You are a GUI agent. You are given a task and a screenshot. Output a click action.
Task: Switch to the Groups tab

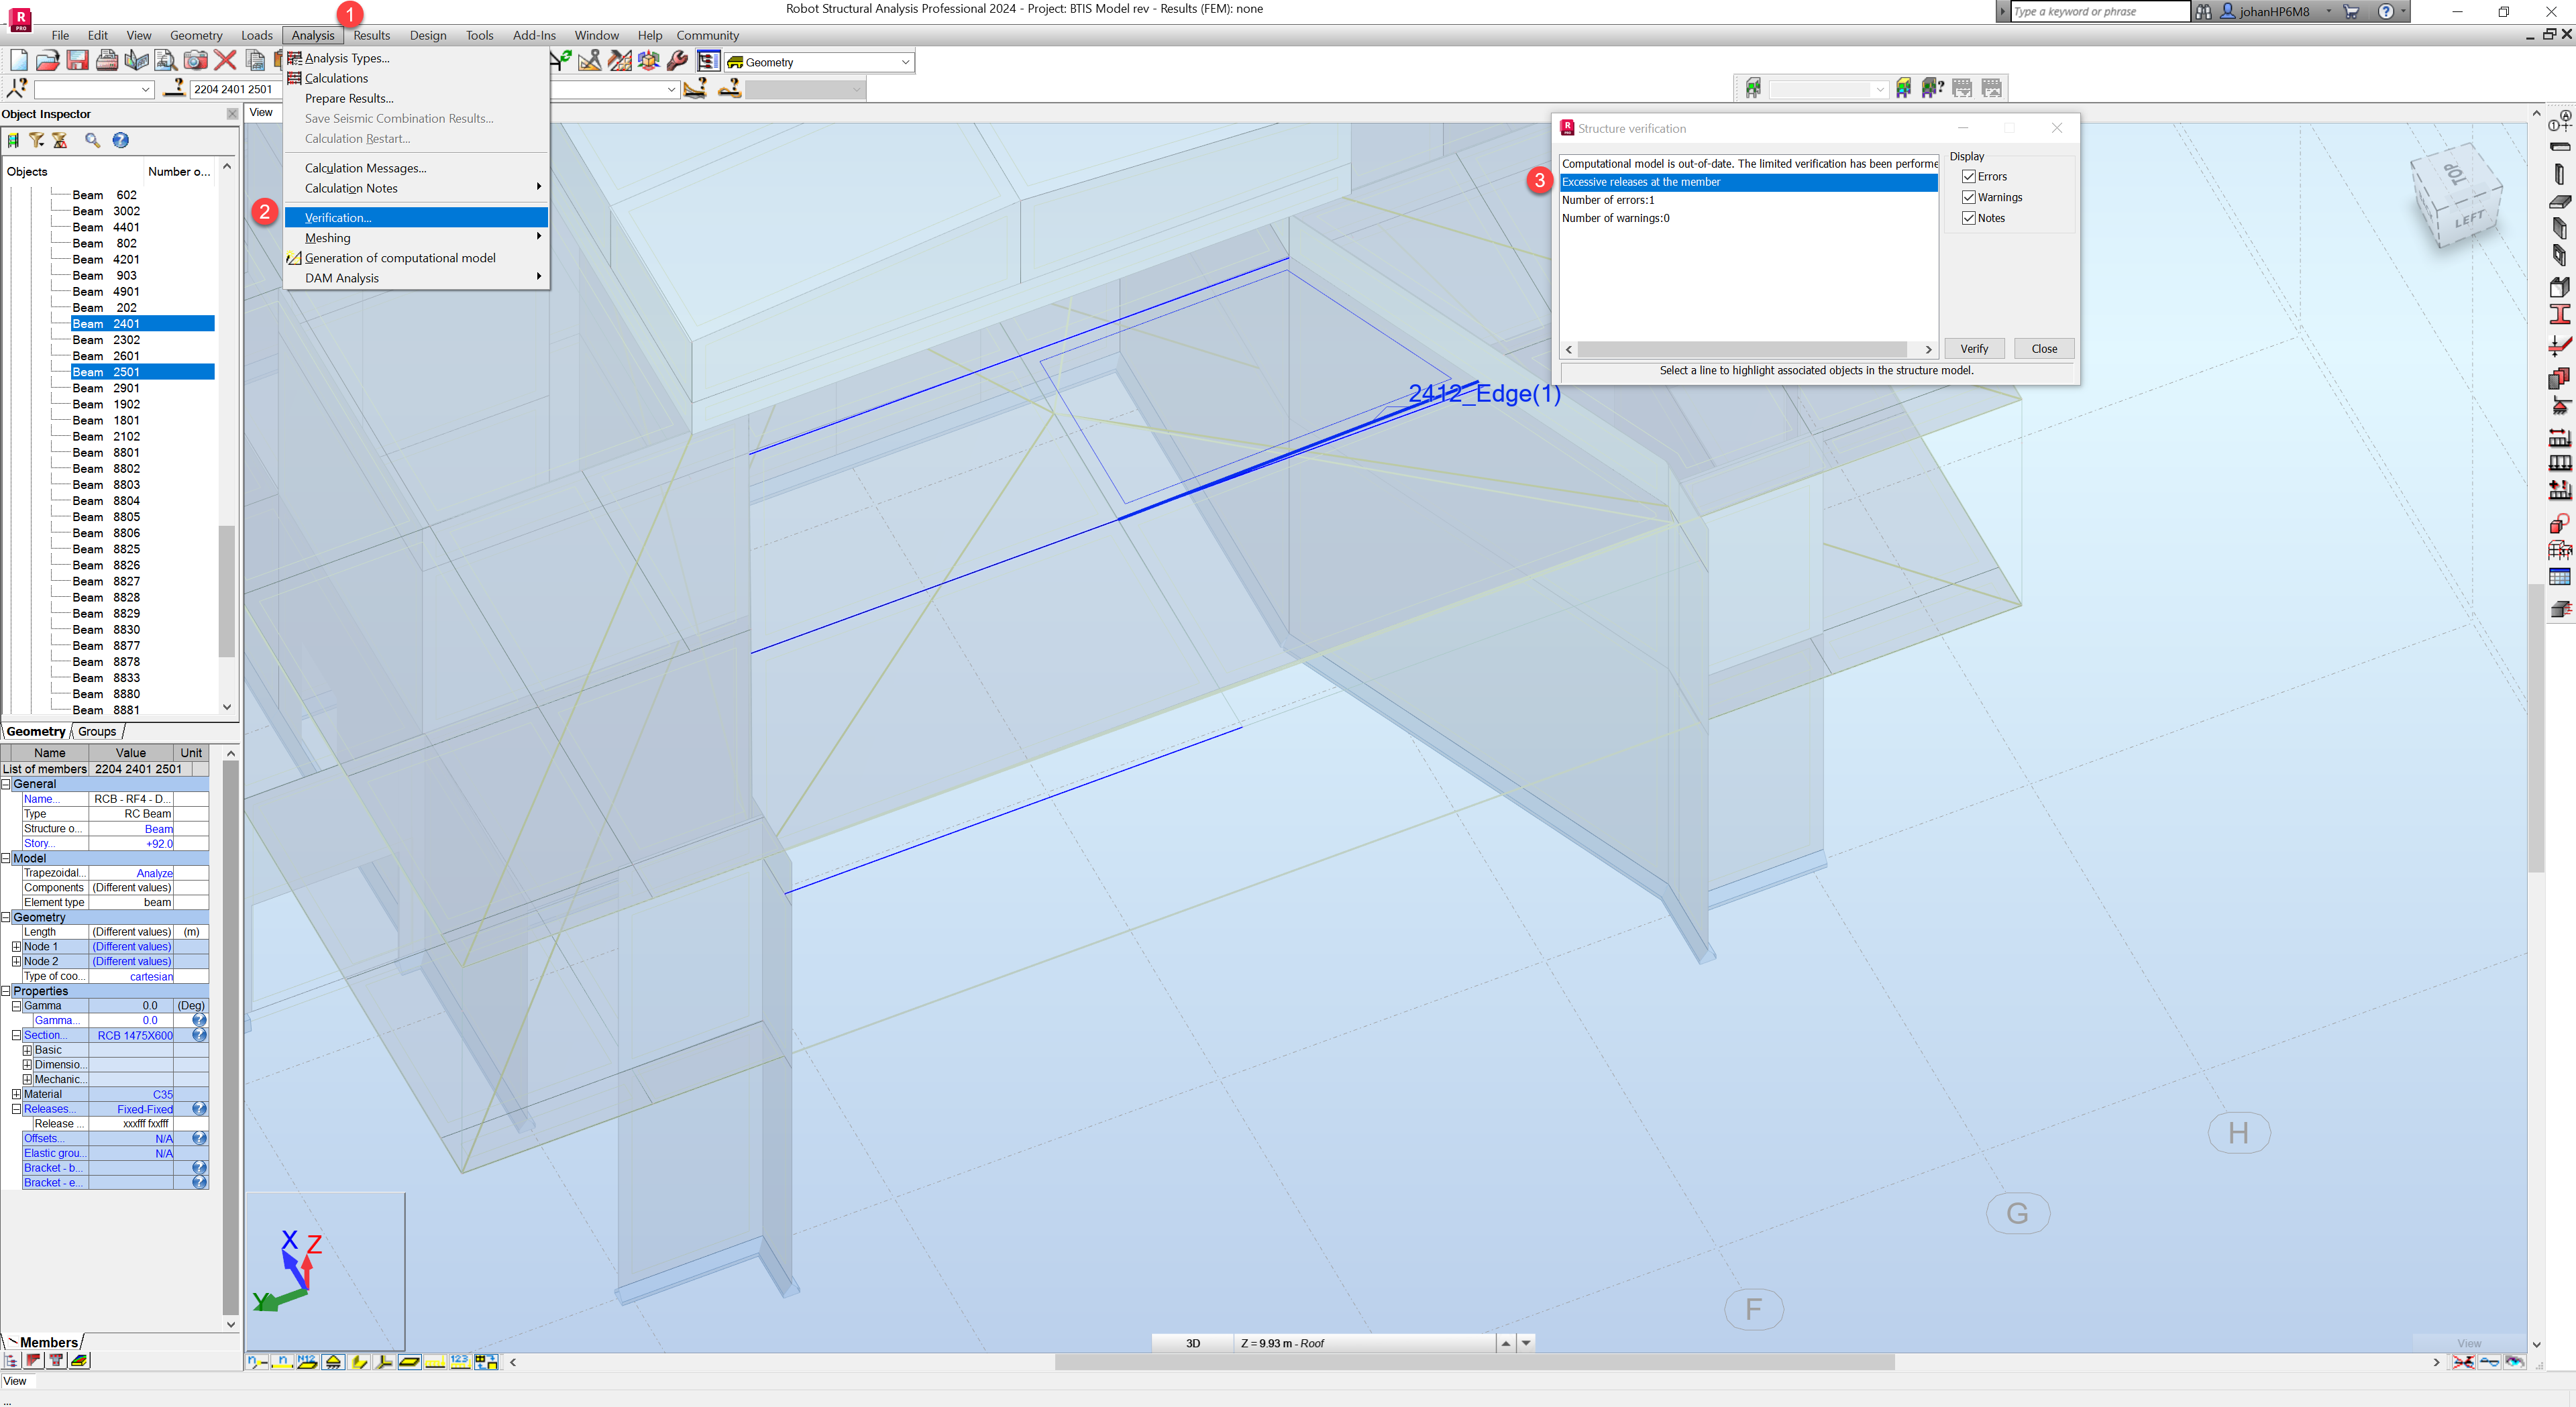pyautogui.click(x=96, y=731)
